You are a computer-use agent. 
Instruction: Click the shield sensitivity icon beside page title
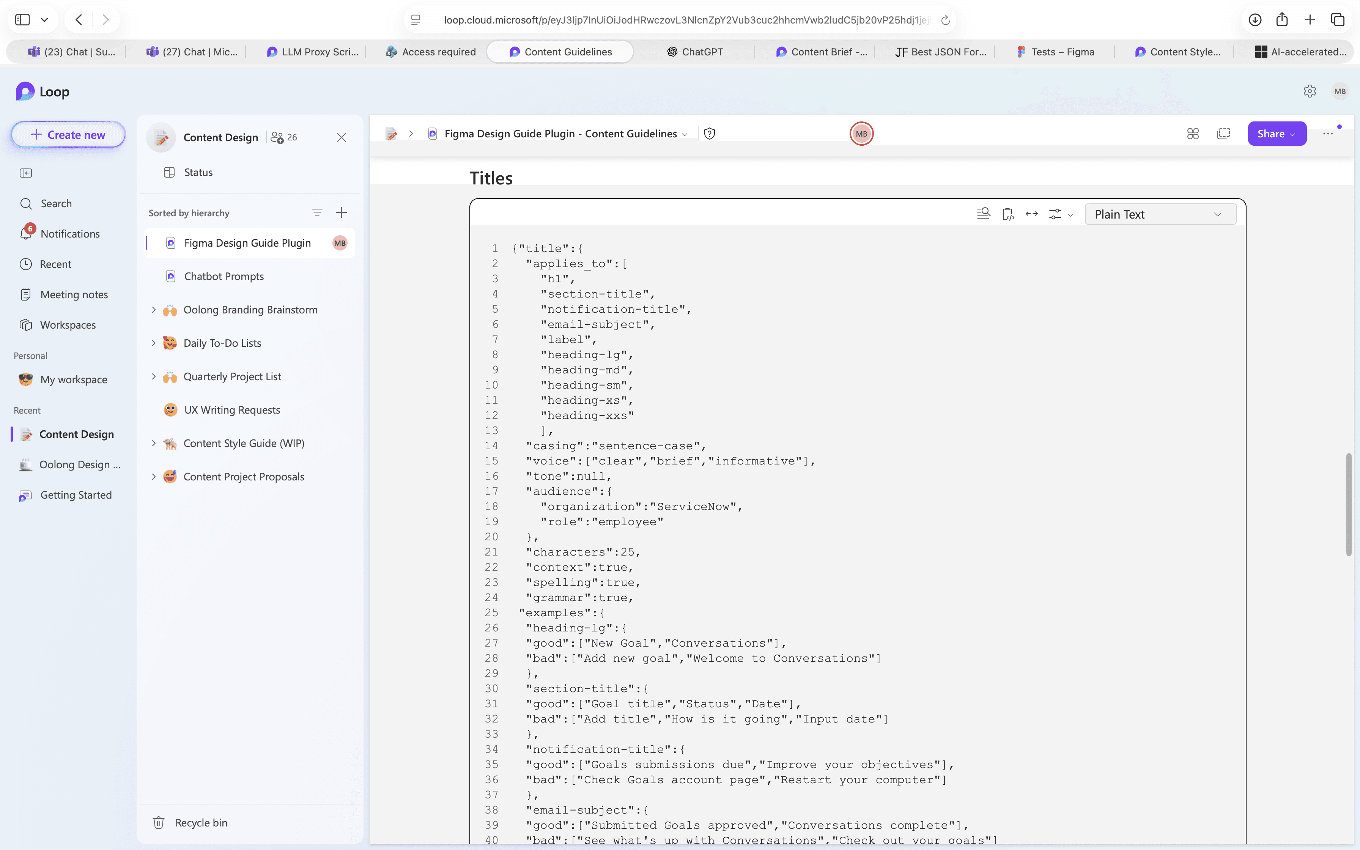pos(709,134)
